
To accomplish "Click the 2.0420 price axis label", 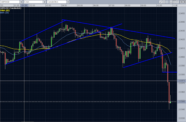I will (x=182, y=40).
